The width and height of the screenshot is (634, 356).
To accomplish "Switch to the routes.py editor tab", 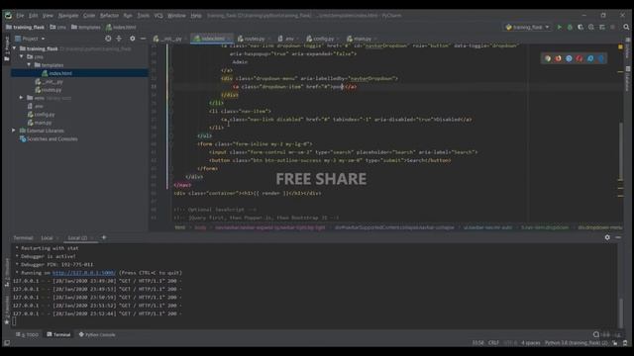I will tap(254, 39).
